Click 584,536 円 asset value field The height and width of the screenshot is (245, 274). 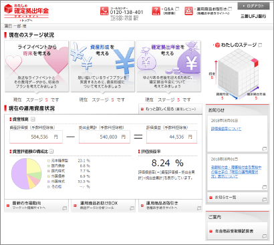(x=36, y=137)
